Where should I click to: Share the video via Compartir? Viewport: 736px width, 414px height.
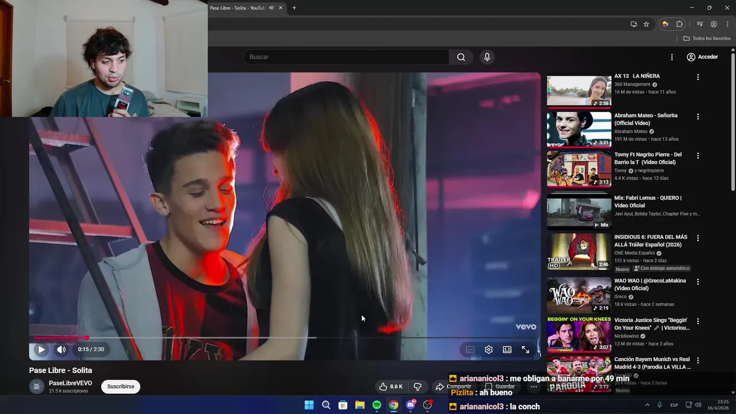click(454, 386)
